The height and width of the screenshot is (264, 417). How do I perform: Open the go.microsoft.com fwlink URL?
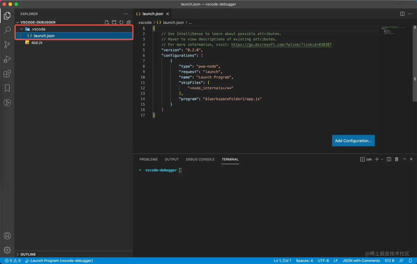coord(281,45)
